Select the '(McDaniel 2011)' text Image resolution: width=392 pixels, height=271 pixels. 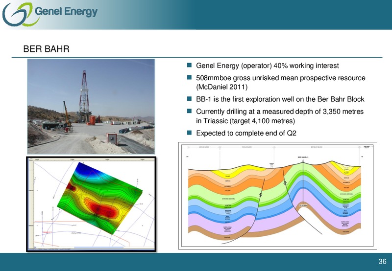point(222,87)
